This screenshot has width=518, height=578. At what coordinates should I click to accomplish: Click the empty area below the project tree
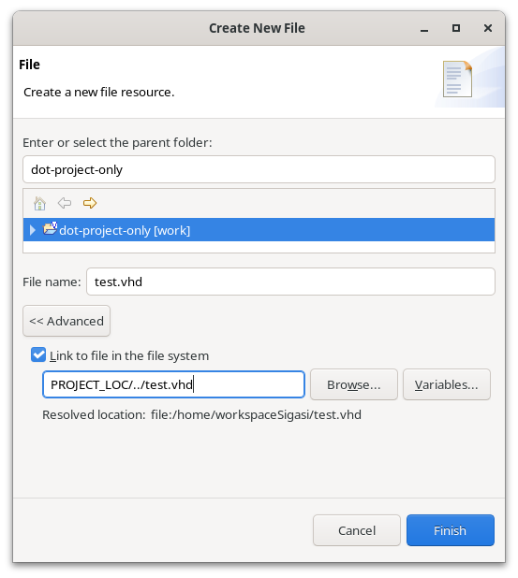pos(259,247)
